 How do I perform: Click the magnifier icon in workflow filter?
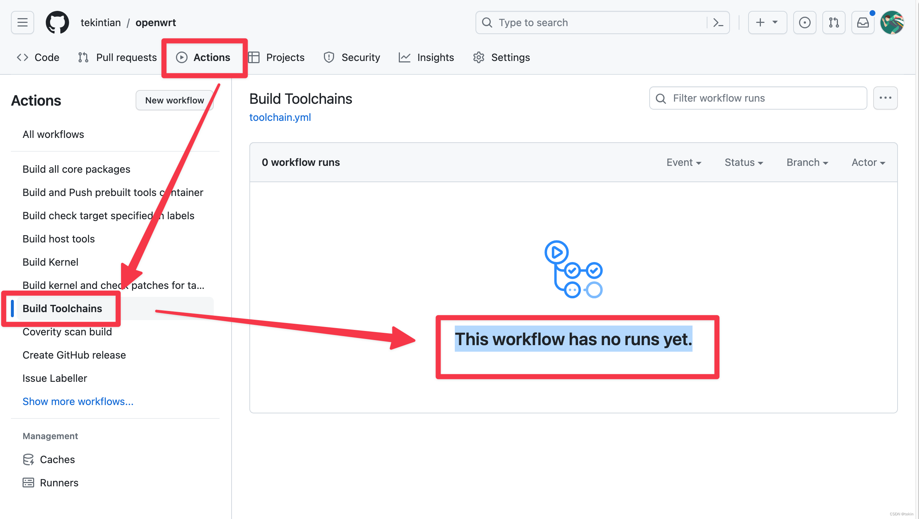point(661,98)
